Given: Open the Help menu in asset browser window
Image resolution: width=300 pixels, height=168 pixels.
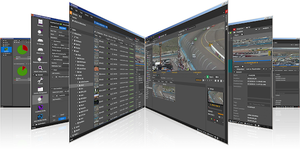Looking at the screenshot, I should [91, 17].
